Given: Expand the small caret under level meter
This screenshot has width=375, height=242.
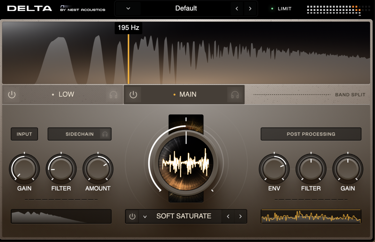Looking at the screenshot, I should coord(360,16).
